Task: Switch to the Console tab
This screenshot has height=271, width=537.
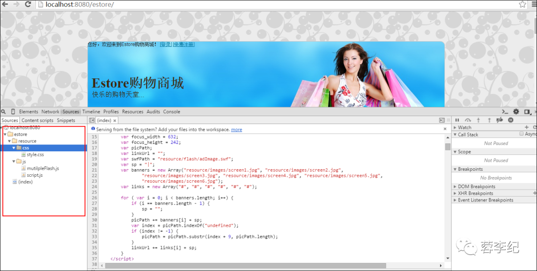Action: [x=172, y=112]
